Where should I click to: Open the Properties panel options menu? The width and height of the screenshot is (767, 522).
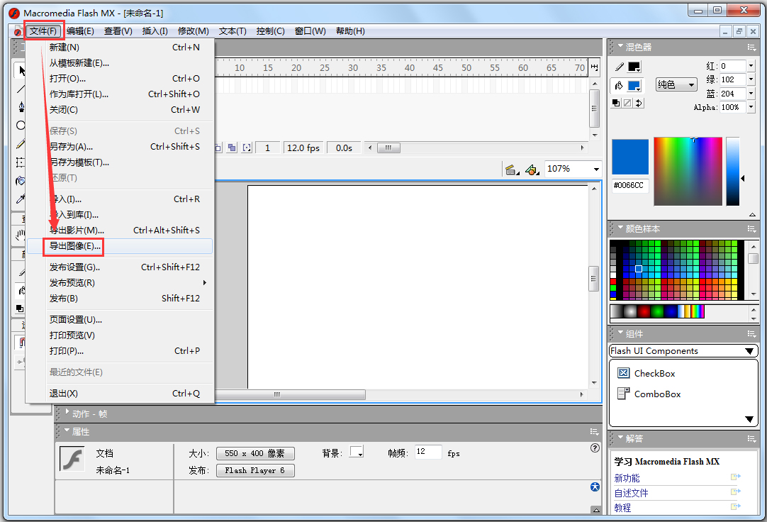click(594, 431)
